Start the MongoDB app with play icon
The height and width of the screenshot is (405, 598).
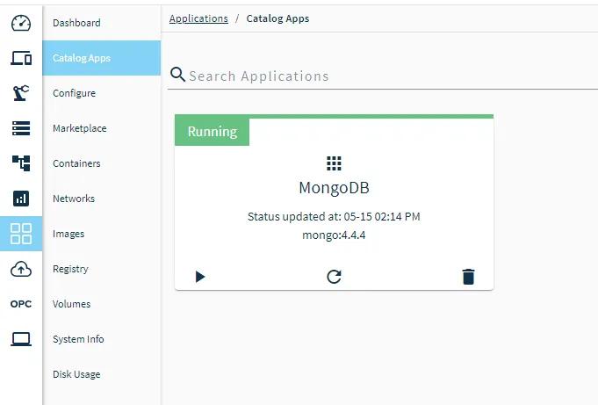(x=200, y=277)
